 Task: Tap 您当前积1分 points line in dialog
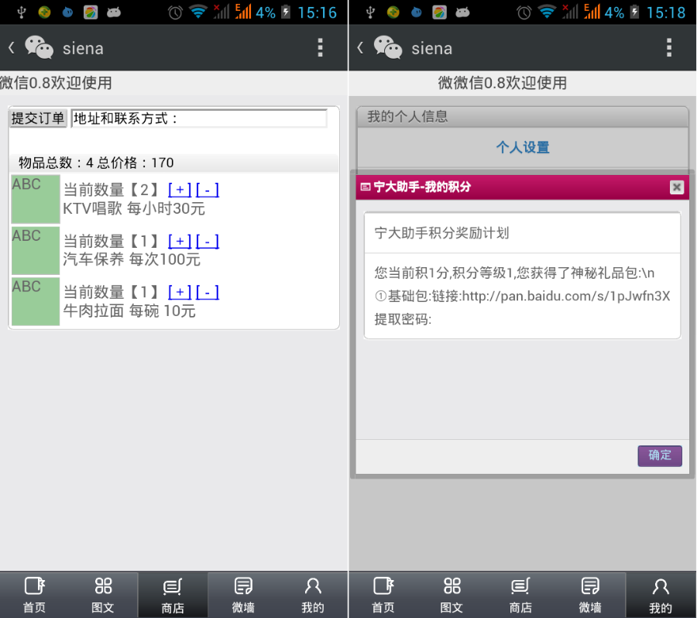pyautogui.click(x=514, y=273)
